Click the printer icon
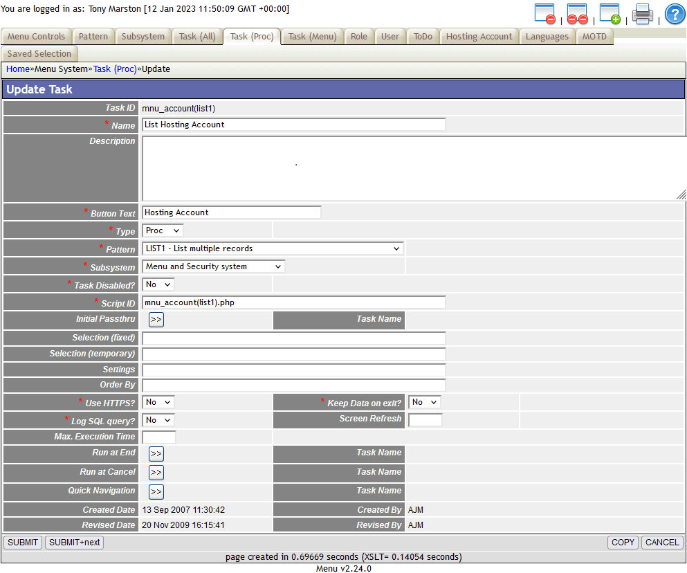The width and height of the screenshot is (687, 573). point(642,13)
